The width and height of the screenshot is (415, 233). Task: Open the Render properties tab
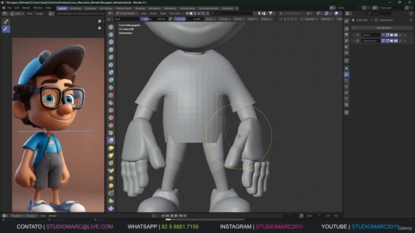[x=346, y=28]
